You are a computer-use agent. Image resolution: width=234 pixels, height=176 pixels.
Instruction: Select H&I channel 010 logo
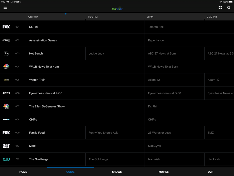pyautogui.click(x=6, y=146)
